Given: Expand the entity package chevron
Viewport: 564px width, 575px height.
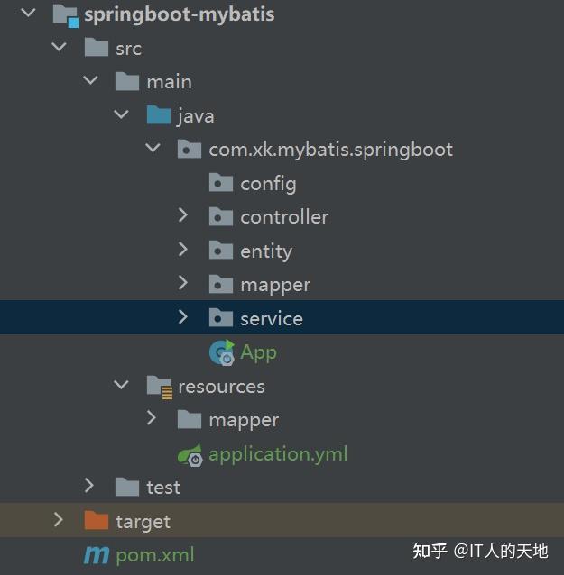Looking at the screenshot, I should pos(182,250).
